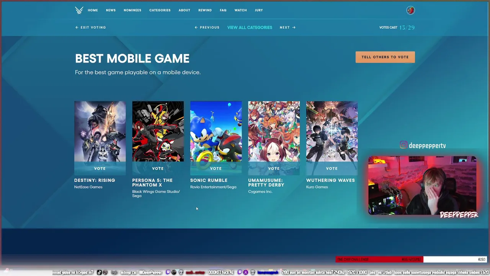
Task: Click Rovio Entertainment/Sega developer text
Action: (x=213, y=187)
